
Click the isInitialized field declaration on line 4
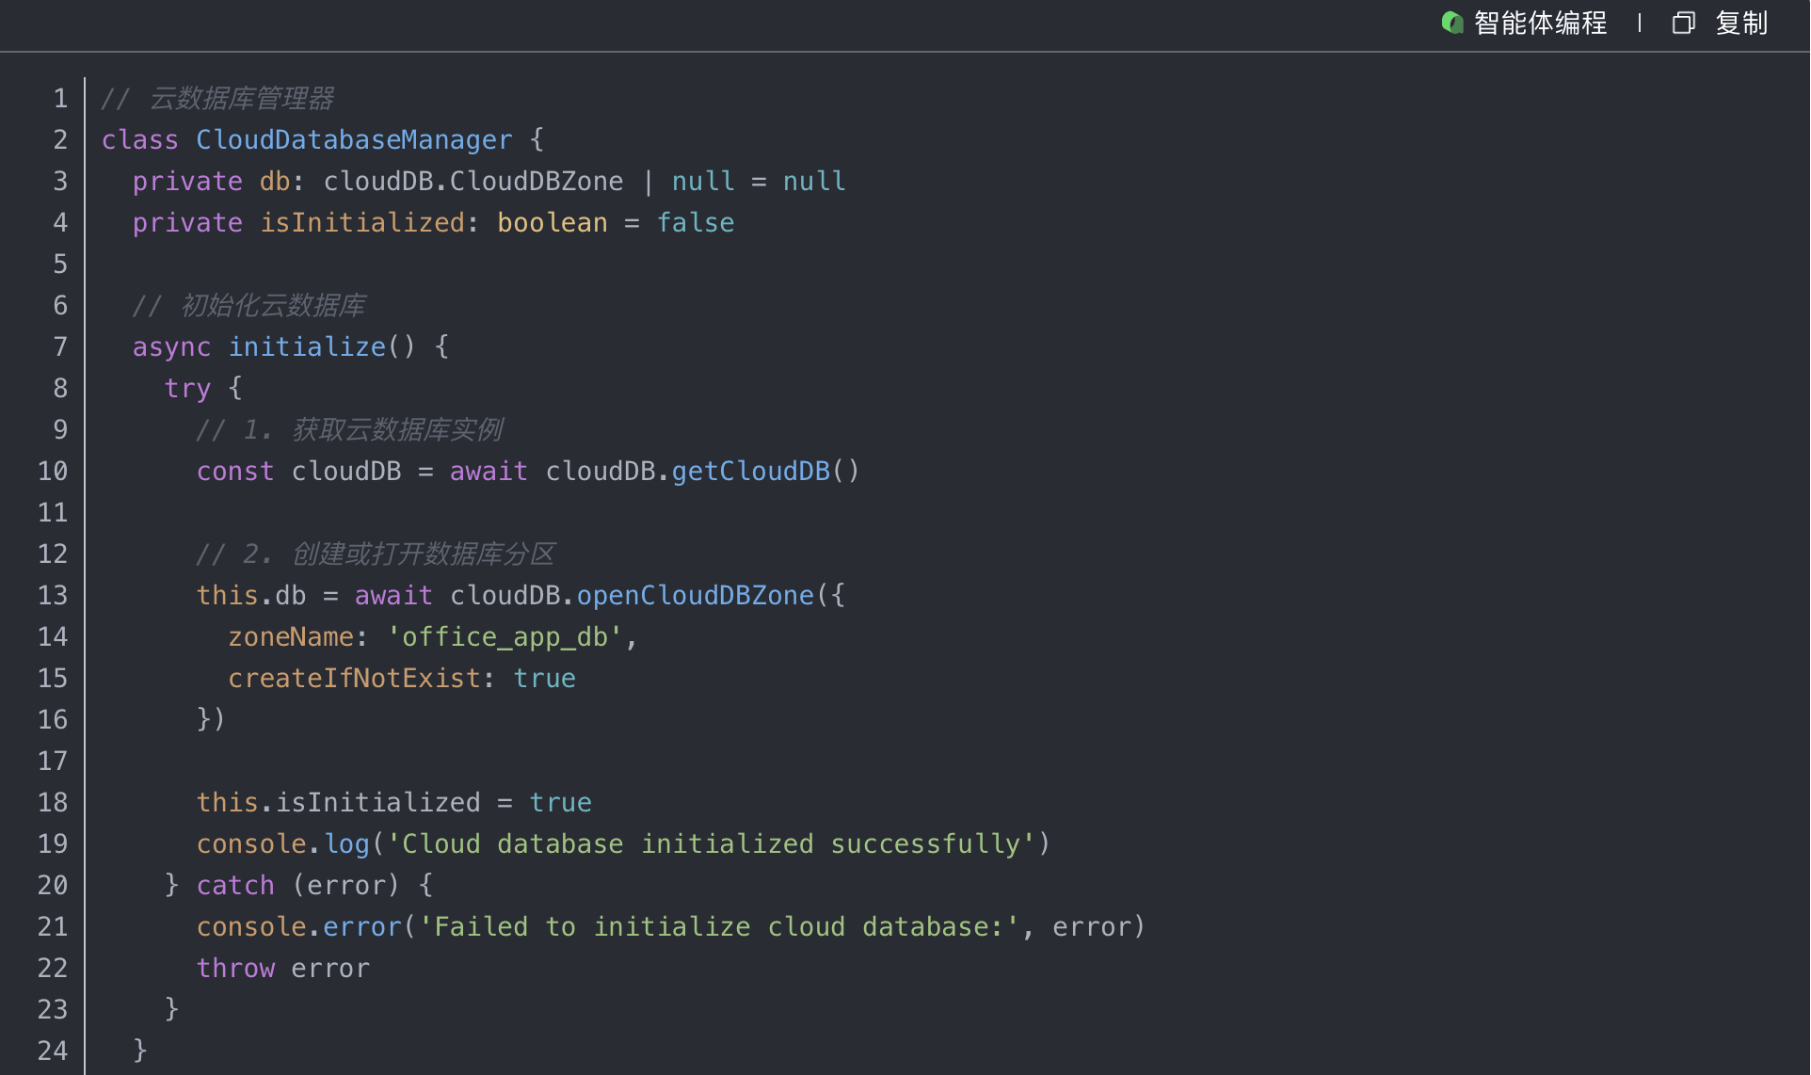coord(361,223)
